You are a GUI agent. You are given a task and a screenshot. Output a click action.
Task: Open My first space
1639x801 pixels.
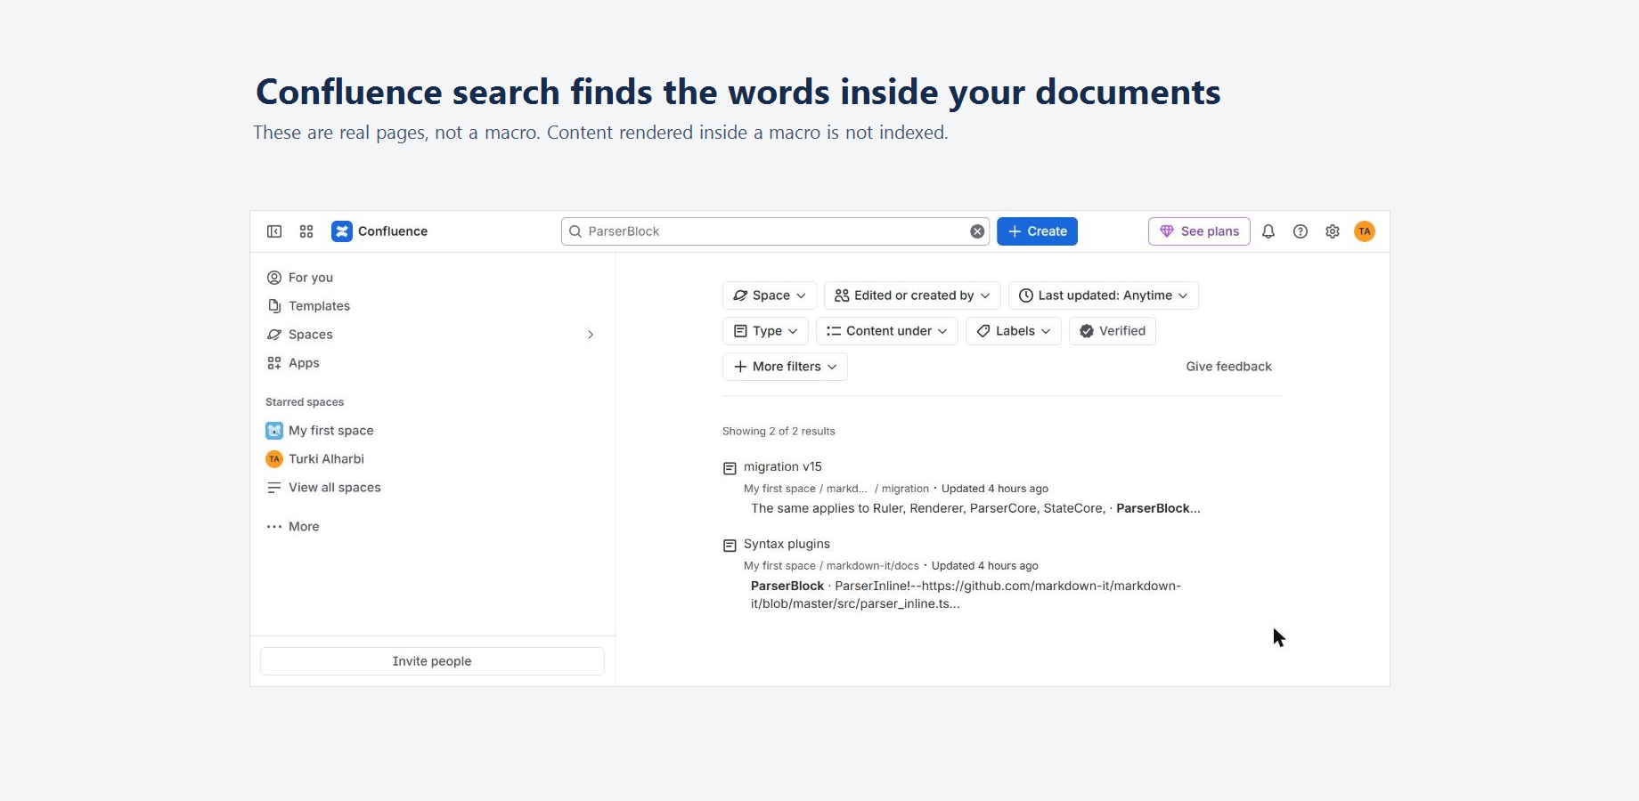click(330, 431)
